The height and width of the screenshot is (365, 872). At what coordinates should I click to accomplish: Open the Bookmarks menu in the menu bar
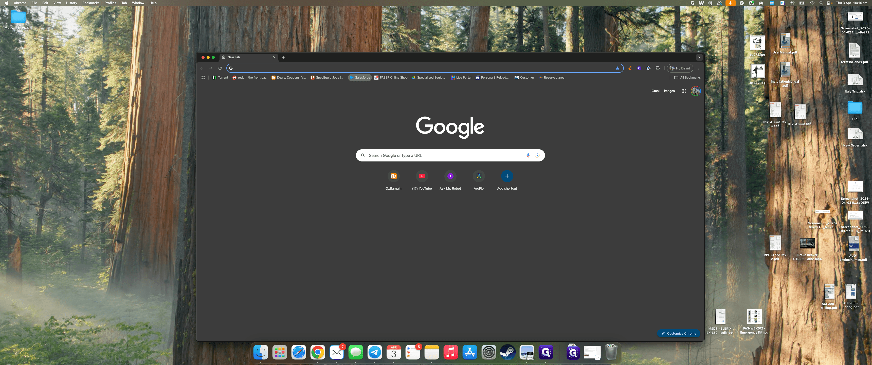(x=91, y=3)
